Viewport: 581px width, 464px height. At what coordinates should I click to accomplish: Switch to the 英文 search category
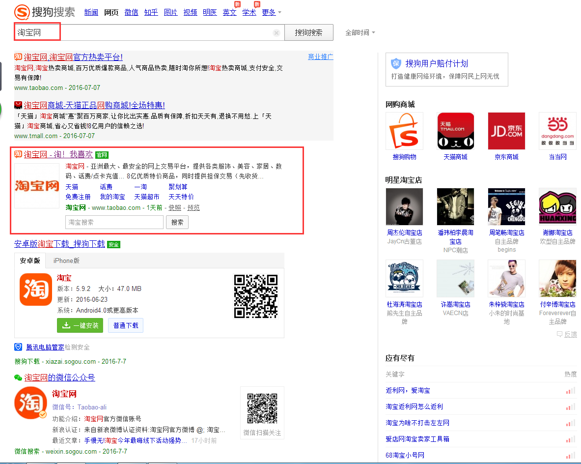coord(229,12)
